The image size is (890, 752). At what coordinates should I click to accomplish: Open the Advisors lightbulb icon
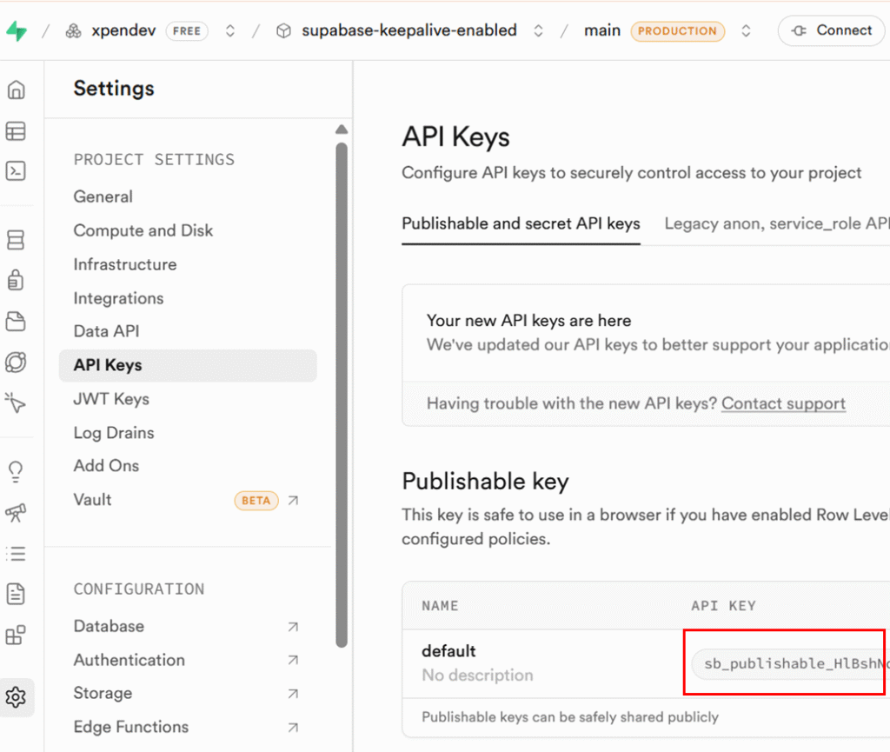point(16,472)
